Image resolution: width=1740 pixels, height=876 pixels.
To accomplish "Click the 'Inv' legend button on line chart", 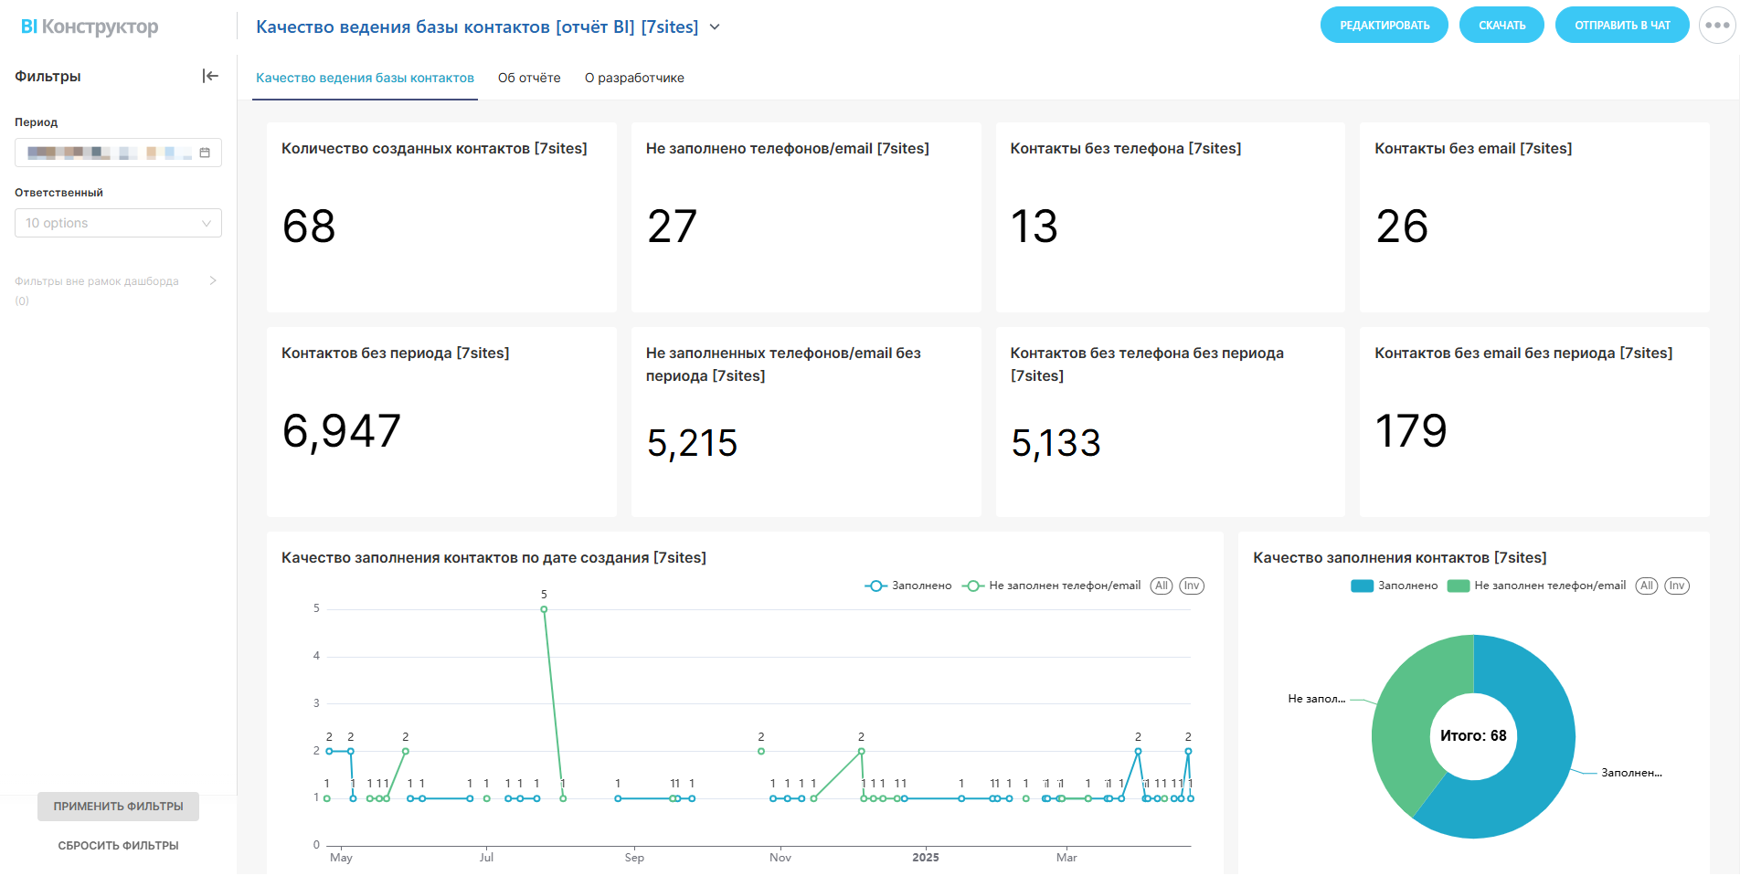I will [1191, 586].
